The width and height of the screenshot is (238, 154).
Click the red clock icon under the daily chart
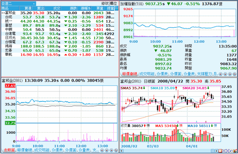(x=220, y=151)
